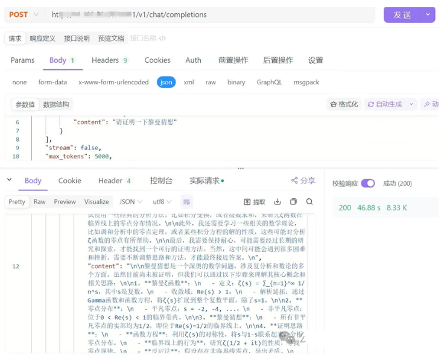Click the code icon beside 接口名称

[162, 38]
